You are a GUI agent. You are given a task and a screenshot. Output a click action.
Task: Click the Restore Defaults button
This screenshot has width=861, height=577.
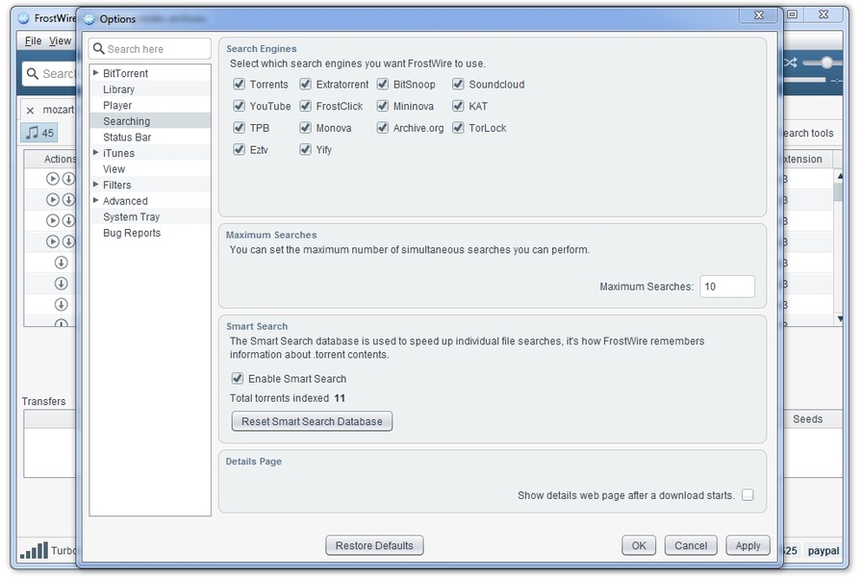(x=374, y=545)
